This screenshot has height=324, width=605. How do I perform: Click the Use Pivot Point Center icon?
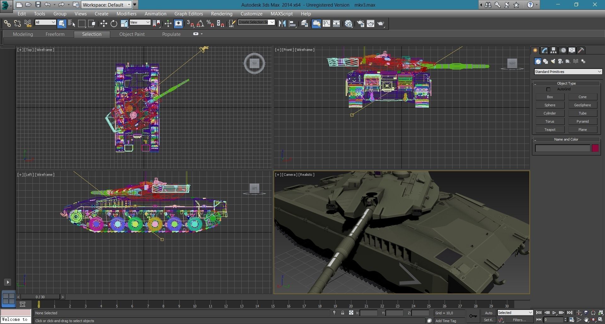tap(156, 24)
